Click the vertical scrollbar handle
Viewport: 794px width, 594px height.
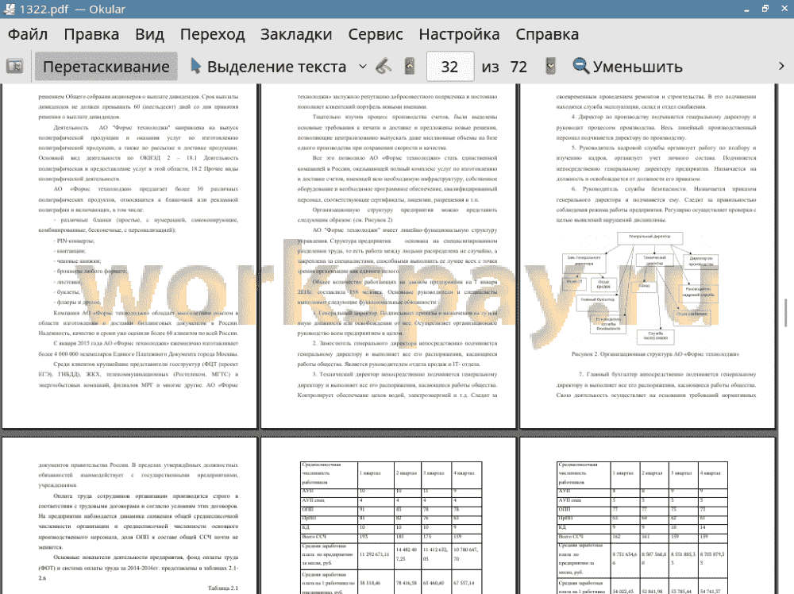click(786, 313)
